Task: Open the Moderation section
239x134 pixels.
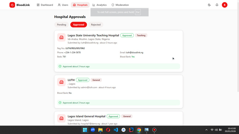Action: 120,5
